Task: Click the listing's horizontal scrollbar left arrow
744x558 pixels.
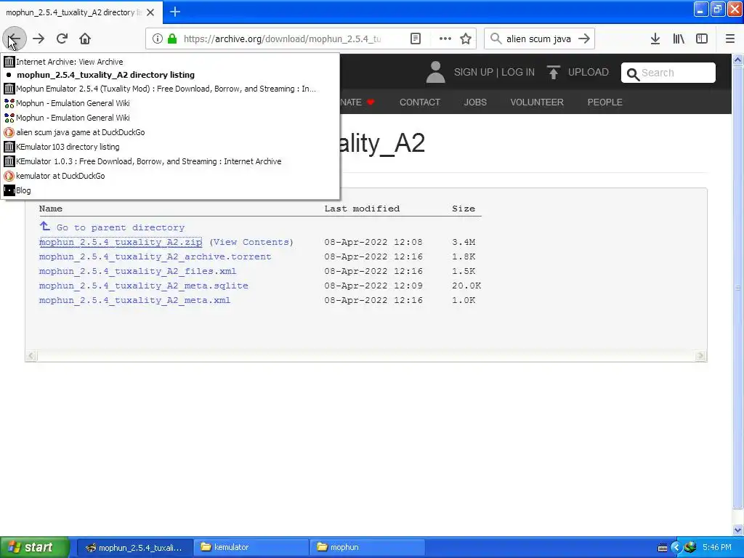Action: (x=31, y=356)
